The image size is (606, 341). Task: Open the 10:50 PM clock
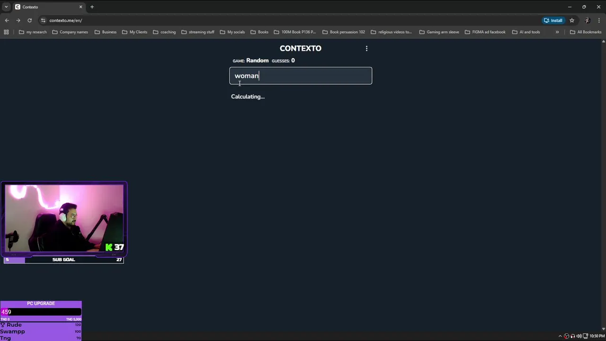point(597,336)
